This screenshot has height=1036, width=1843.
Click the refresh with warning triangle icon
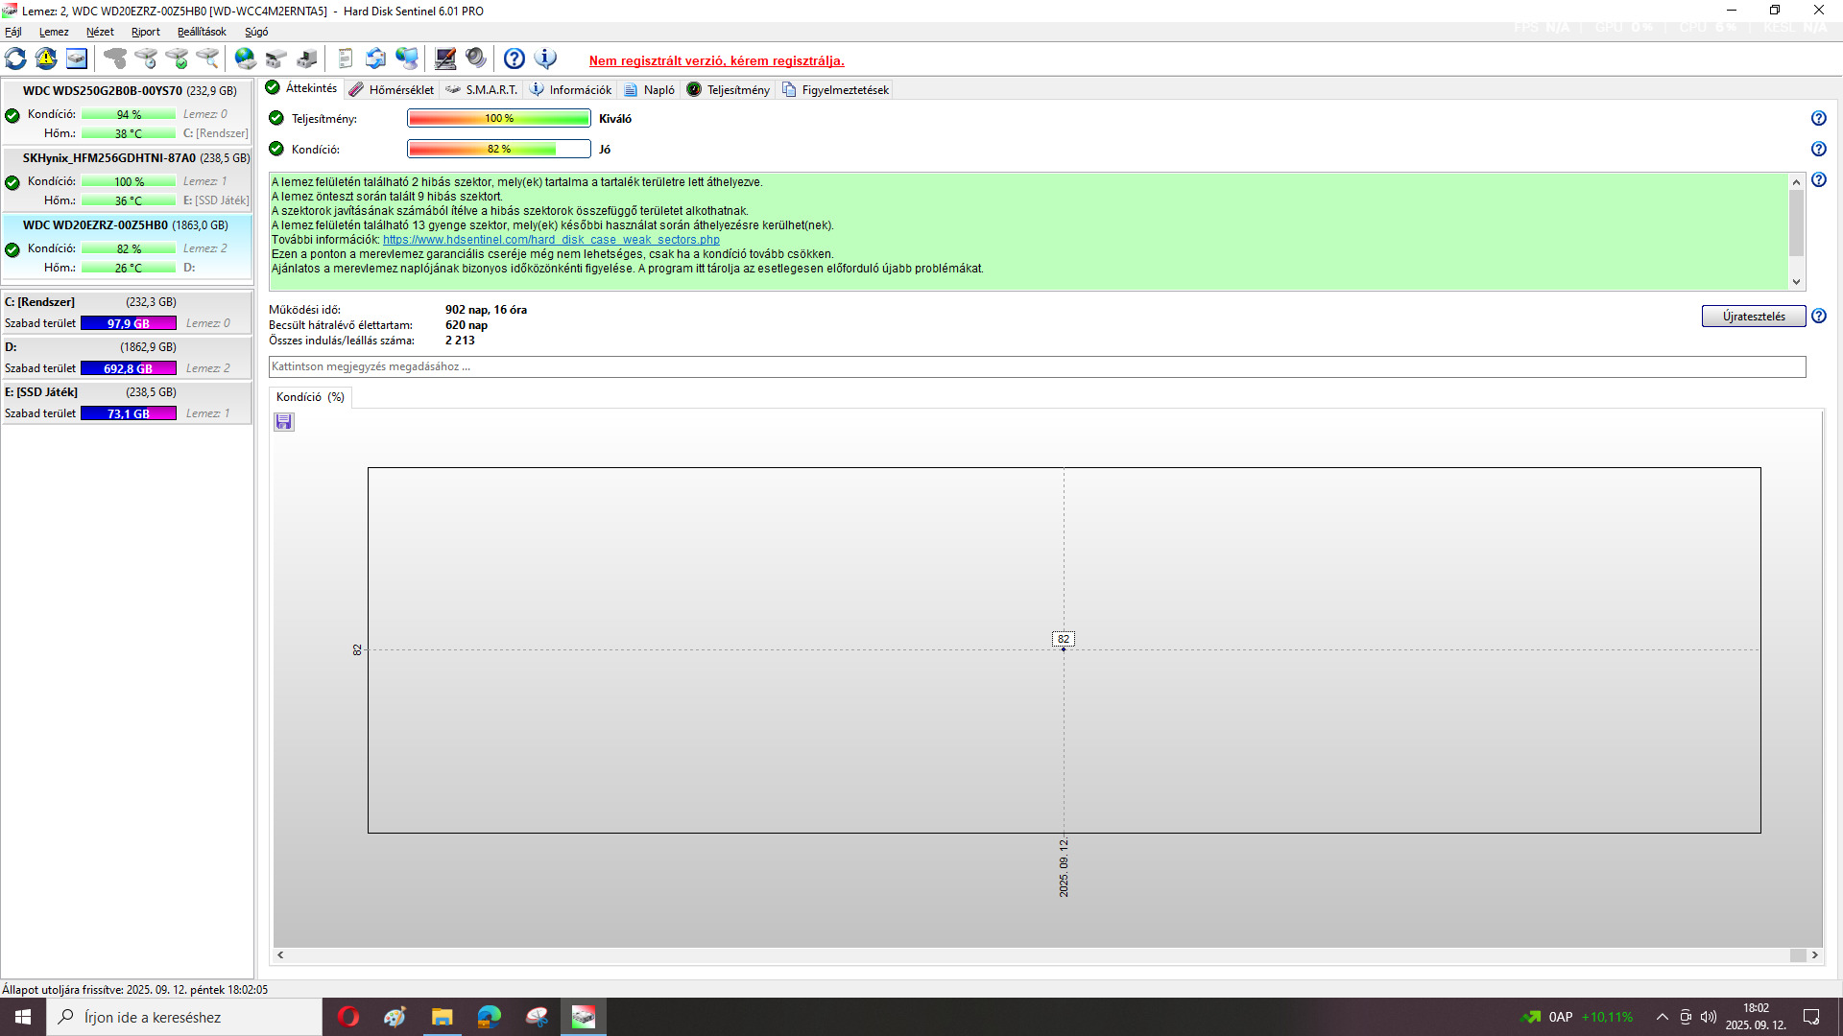click(46, 59)
